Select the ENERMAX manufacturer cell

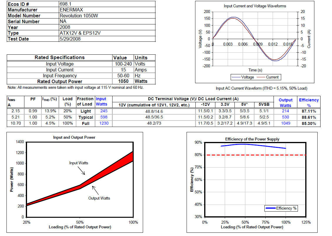click(x=72, y=10)
